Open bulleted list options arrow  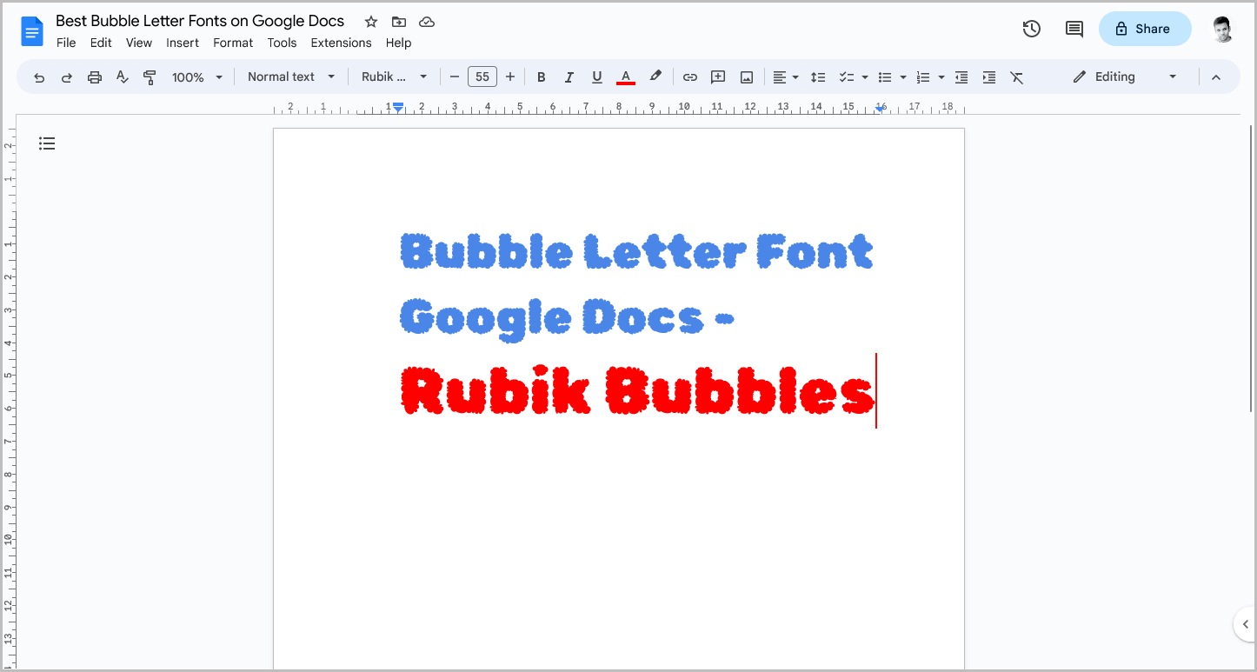(x=903, y=77)
